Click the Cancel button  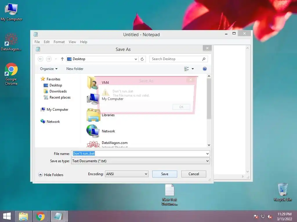pos(193,174)
